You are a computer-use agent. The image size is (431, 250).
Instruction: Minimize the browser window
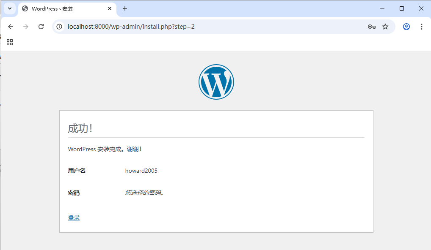tap(382, 8)
